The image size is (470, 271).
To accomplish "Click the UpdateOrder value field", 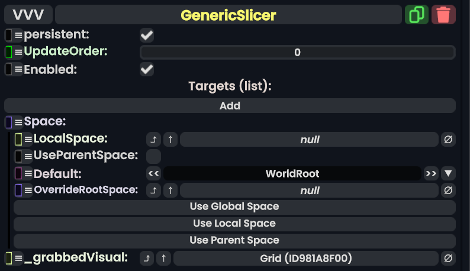I will pyautogui.click(x=297, y=53).
